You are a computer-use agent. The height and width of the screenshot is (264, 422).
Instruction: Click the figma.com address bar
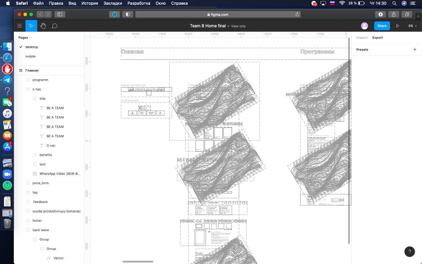218,14
